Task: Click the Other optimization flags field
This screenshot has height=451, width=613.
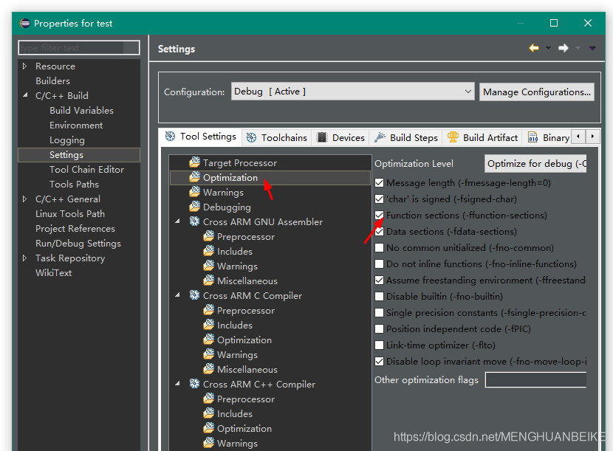Action: [x=535, y=380]
